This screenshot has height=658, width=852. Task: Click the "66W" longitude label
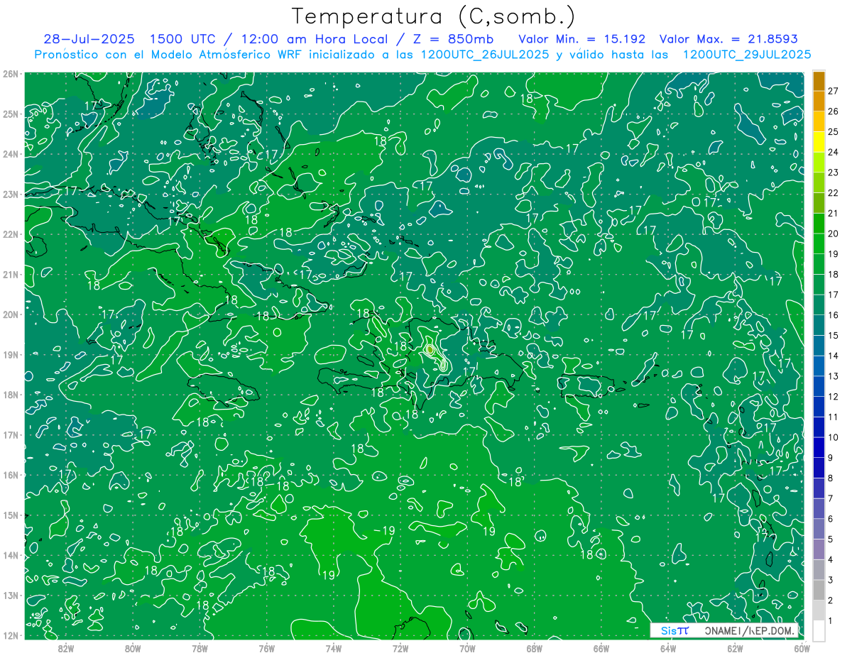click(601, 648)
